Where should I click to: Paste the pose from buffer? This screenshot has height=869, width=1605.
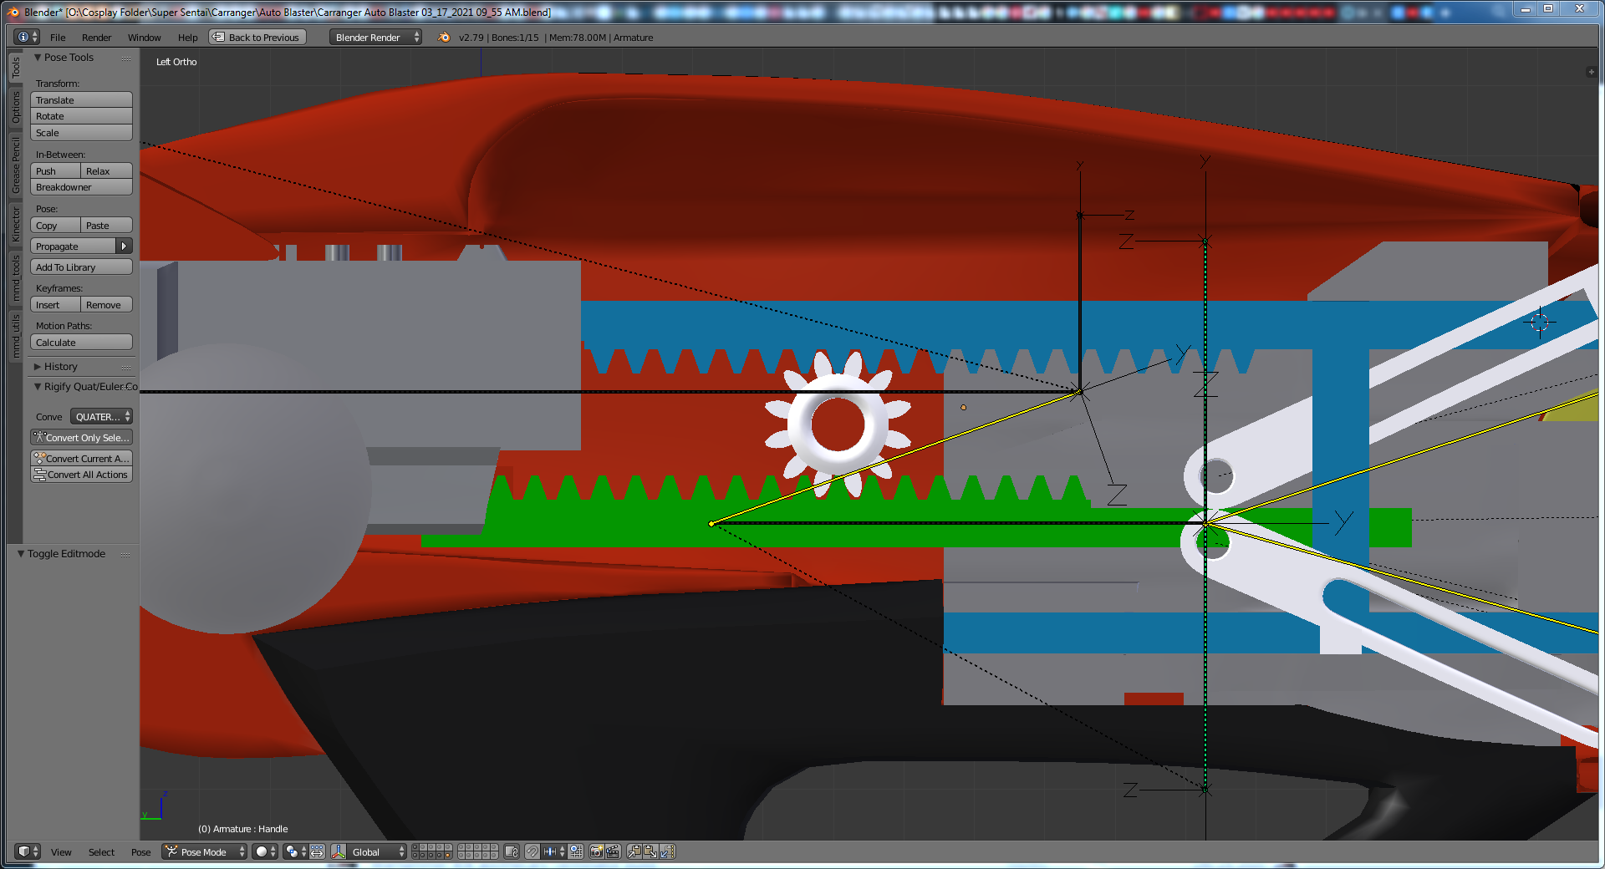[650, 851]
